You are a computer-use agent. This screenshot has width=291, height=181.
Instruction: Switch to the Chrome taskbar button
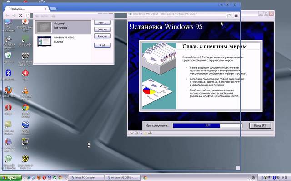click(x=145, y=178)
